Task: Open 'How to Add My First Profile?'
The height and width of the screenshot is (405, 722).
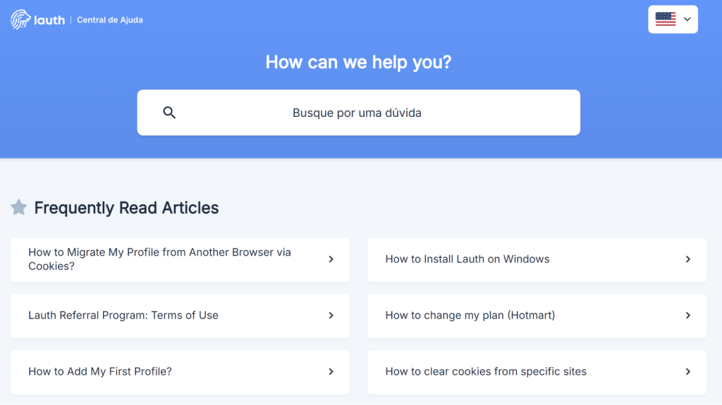Action: 180,373
